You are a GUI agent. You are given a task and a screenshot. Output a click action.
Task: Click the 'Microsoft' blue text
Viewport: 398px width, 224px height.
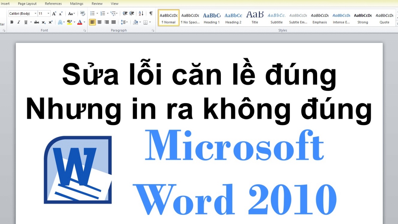(x=234, y=146)
